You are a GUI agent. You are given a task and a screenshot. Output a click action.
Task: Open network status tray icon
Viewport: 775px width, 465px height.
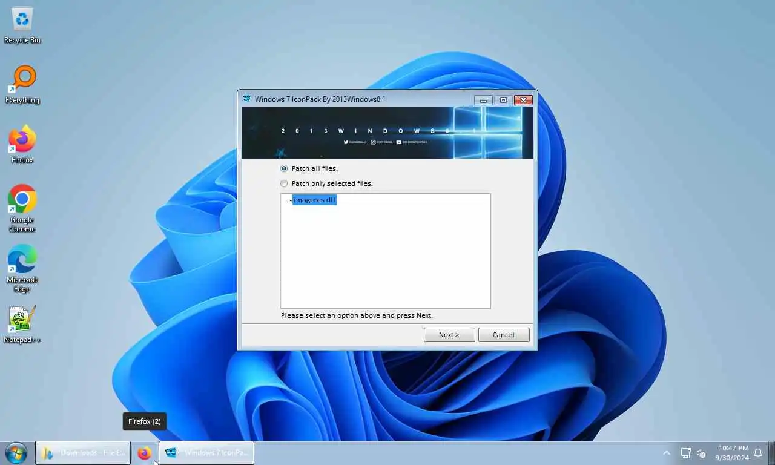pyautogui.click(x=685, y=453)
